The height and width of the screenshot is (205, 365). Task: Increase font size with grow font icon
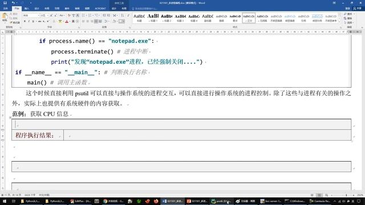click(x=51, y=15)
